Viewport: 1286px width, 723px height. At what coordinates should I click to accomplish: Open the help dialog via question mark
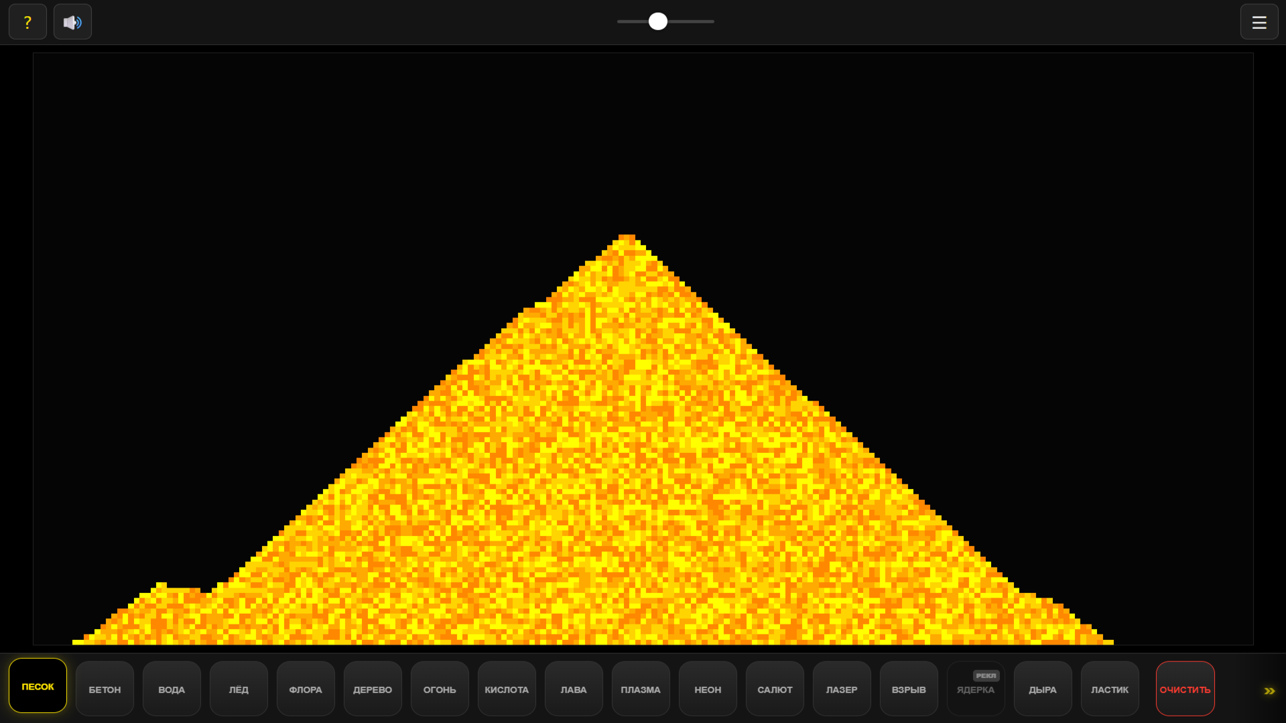tap(27, 21)
